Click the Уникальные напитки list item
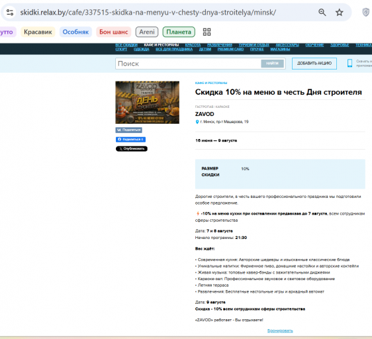 click(277, 266)
